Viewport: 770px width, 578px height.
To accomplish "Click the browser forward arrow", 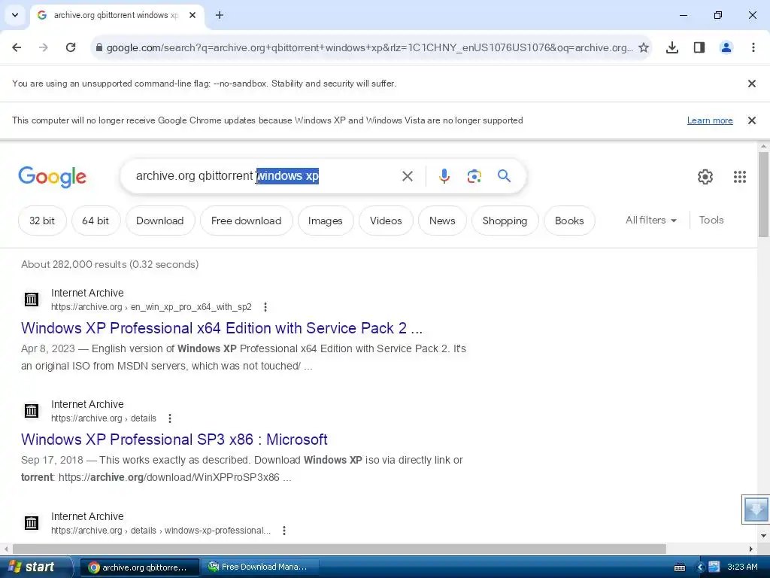I will click(x=44, y=47).
